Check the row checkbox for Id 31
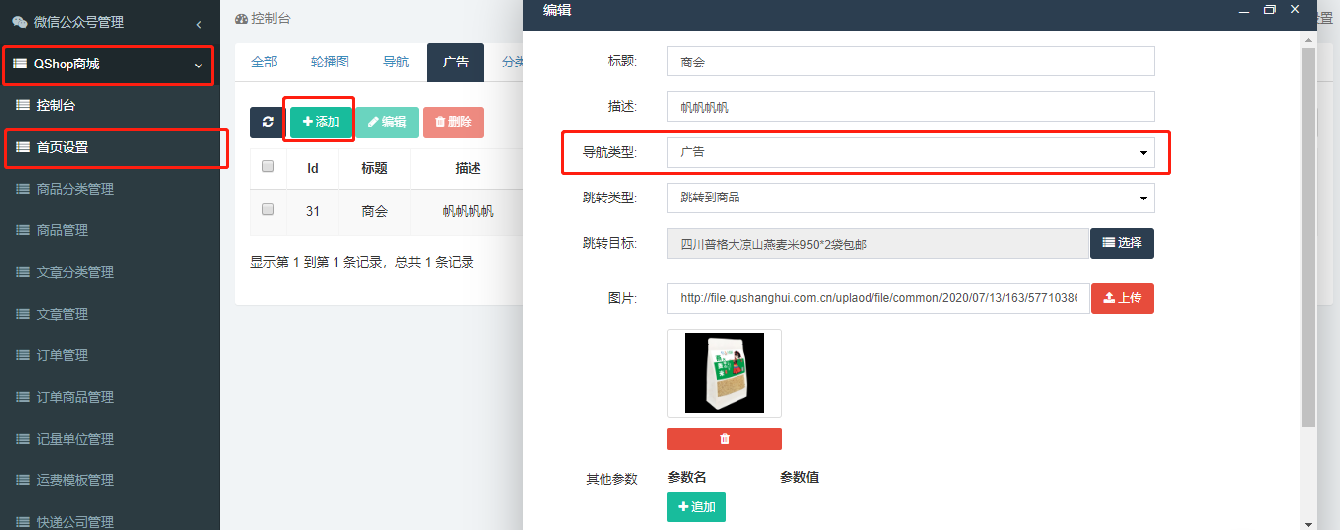Image resolution: width=1340 pixels, height=530 pixels. pyautogui.click(x=268, y=210)
